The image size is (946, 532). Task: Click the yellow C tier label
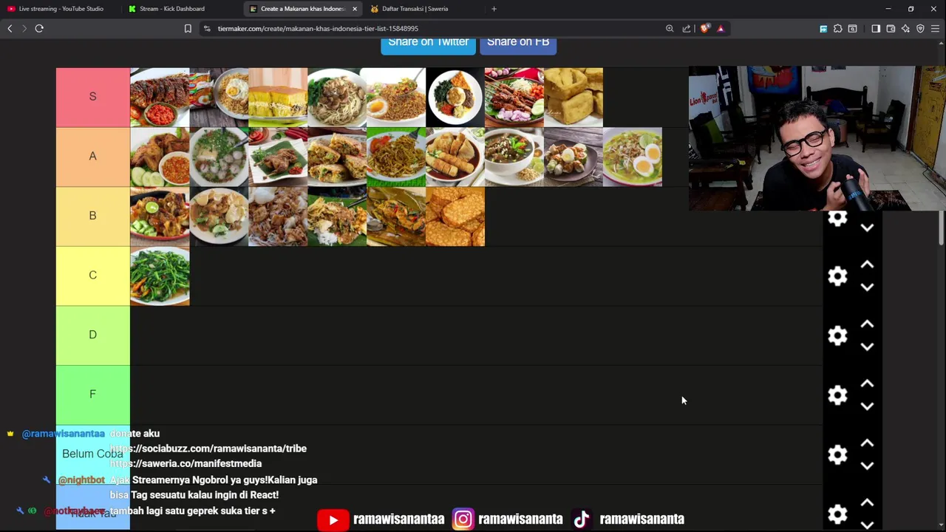tap(92, 276)
